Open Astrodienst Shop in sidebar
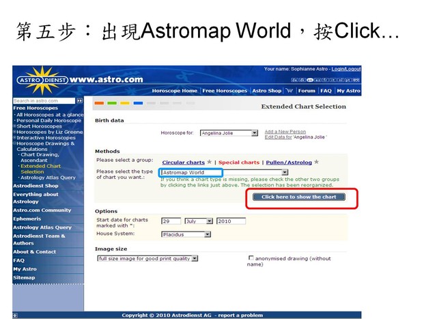 click(x=36, y=186)
